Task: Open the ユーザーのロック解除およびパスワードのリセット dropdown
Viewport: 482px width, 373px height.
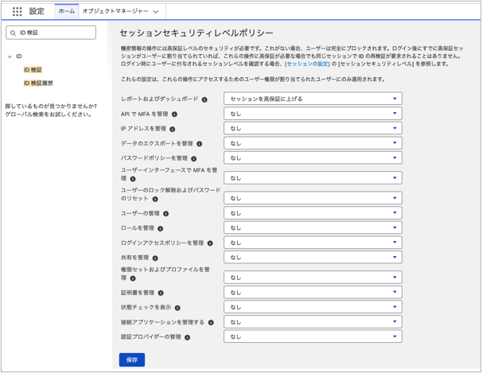Action: (x=313, y=198)
